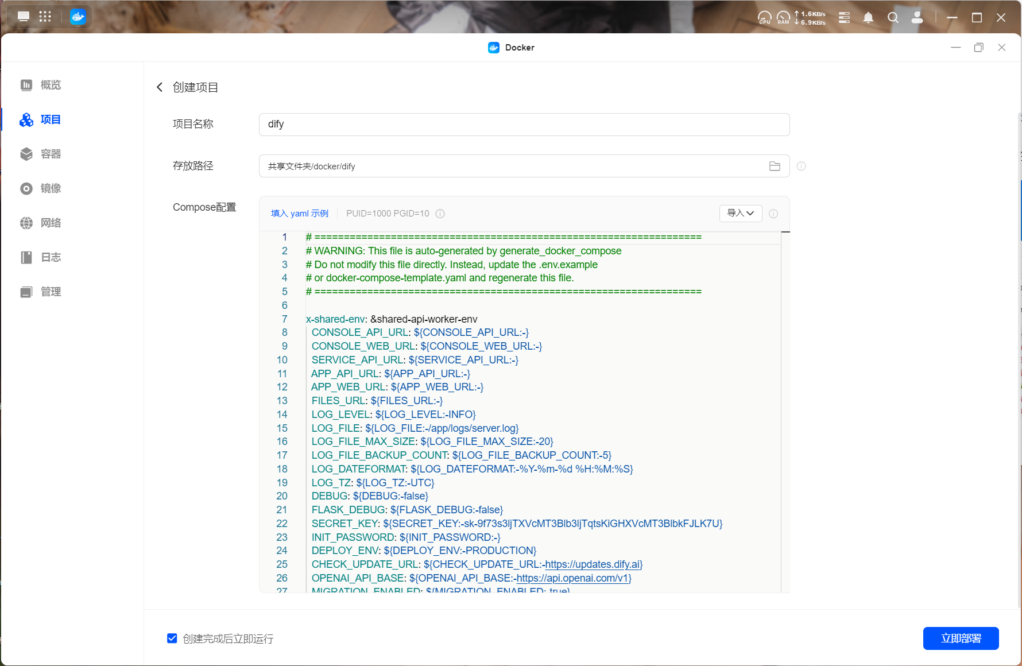Browse folder for 存放路径
The width and height of the screenshot is (1022, 666).
tap(775, 166)
